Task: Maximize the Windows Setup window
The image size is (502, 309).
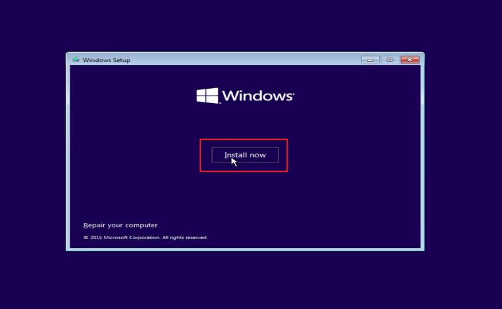Action: [x=390, y=60]
